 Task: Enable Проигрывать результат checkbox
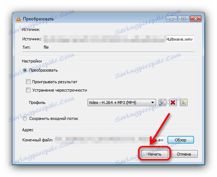(28, 82)
